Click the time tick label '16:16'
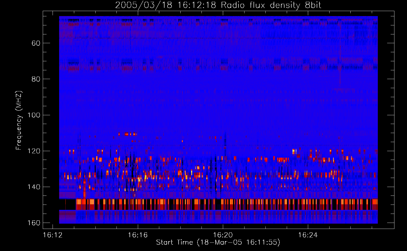 click(138, 235)
